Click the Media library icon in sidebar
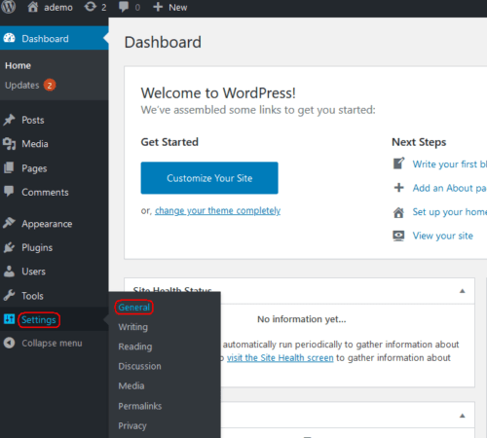The image size is (487, 438). 9,144
